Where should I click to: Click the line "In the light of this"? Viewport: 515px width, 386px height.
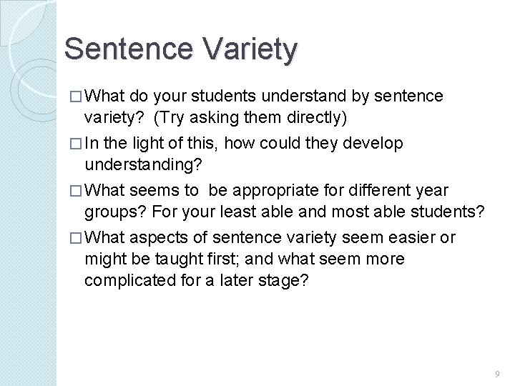[243, 144]
